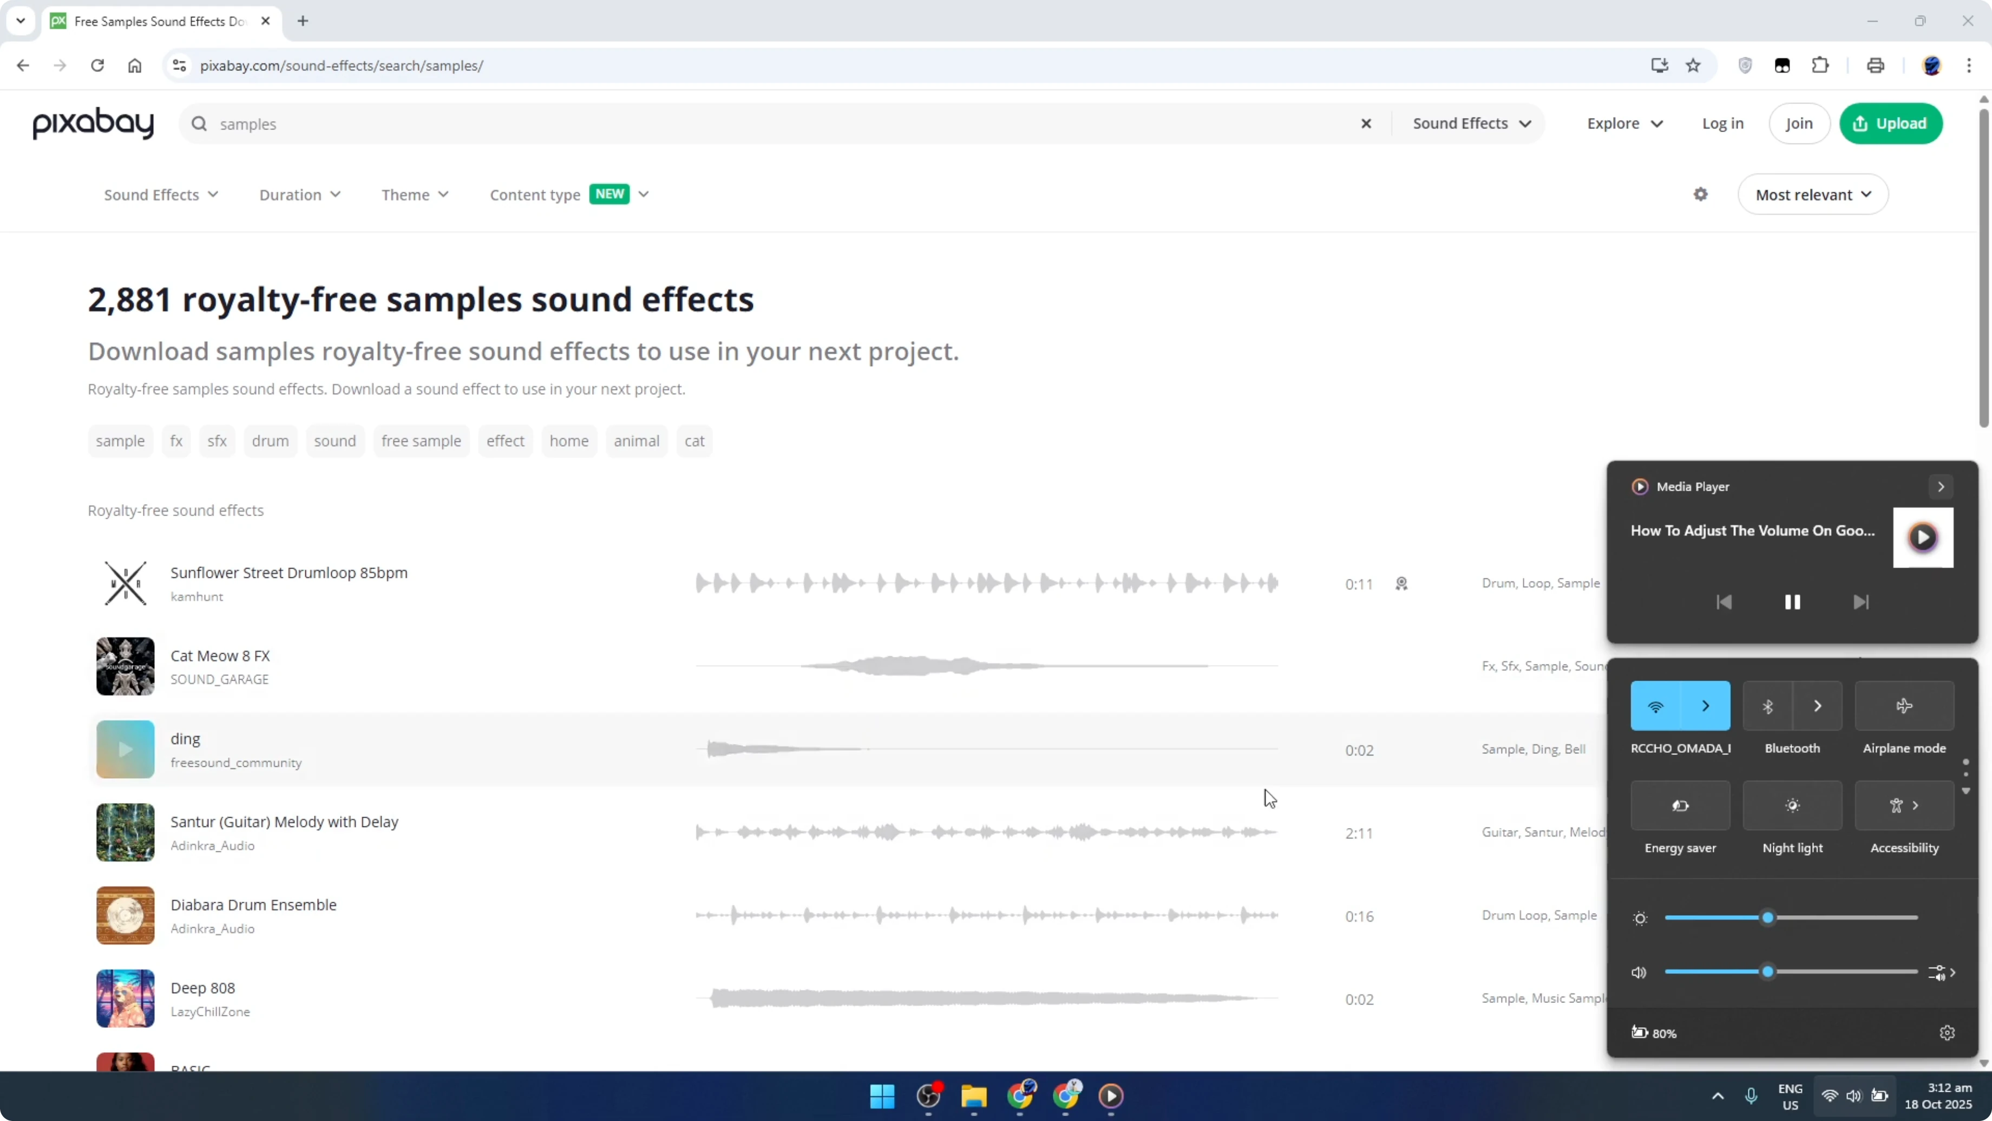Clear the search field with the X icon
This screenshot has height=1121, width=1992.
pyautogui.click(x=1366, y=123)
